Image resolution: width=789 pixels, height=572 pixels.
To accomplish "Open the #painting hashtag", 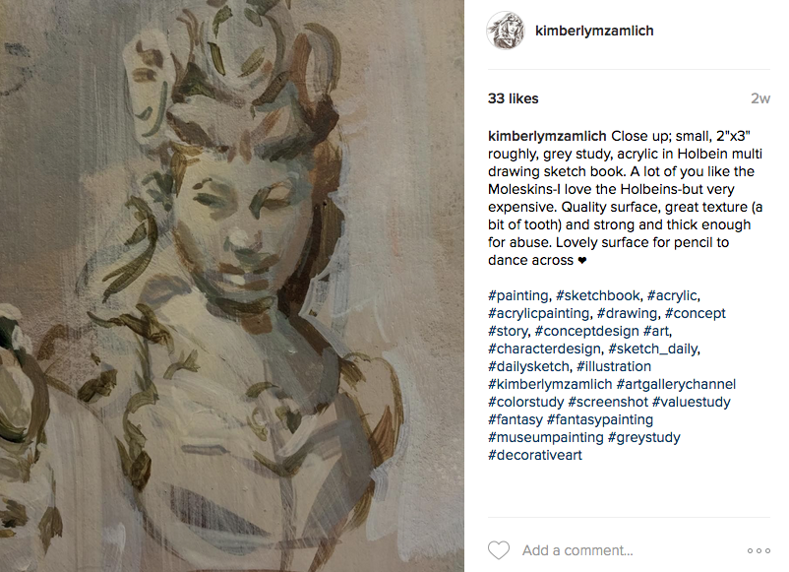I will (517, 295).
